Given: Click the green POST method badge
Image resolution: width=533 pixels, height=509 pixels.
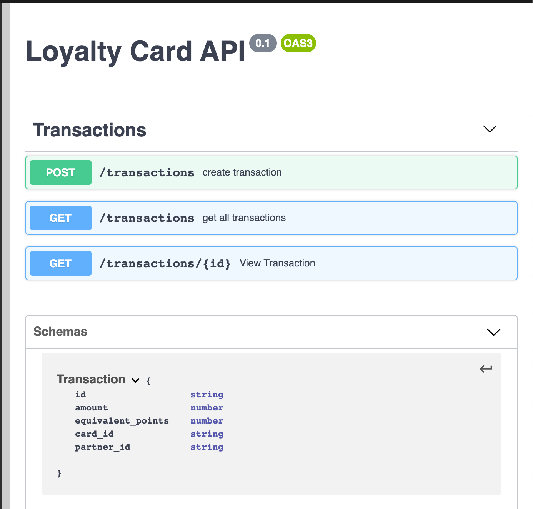Looking at the screenshot, I should click(61, 172).
